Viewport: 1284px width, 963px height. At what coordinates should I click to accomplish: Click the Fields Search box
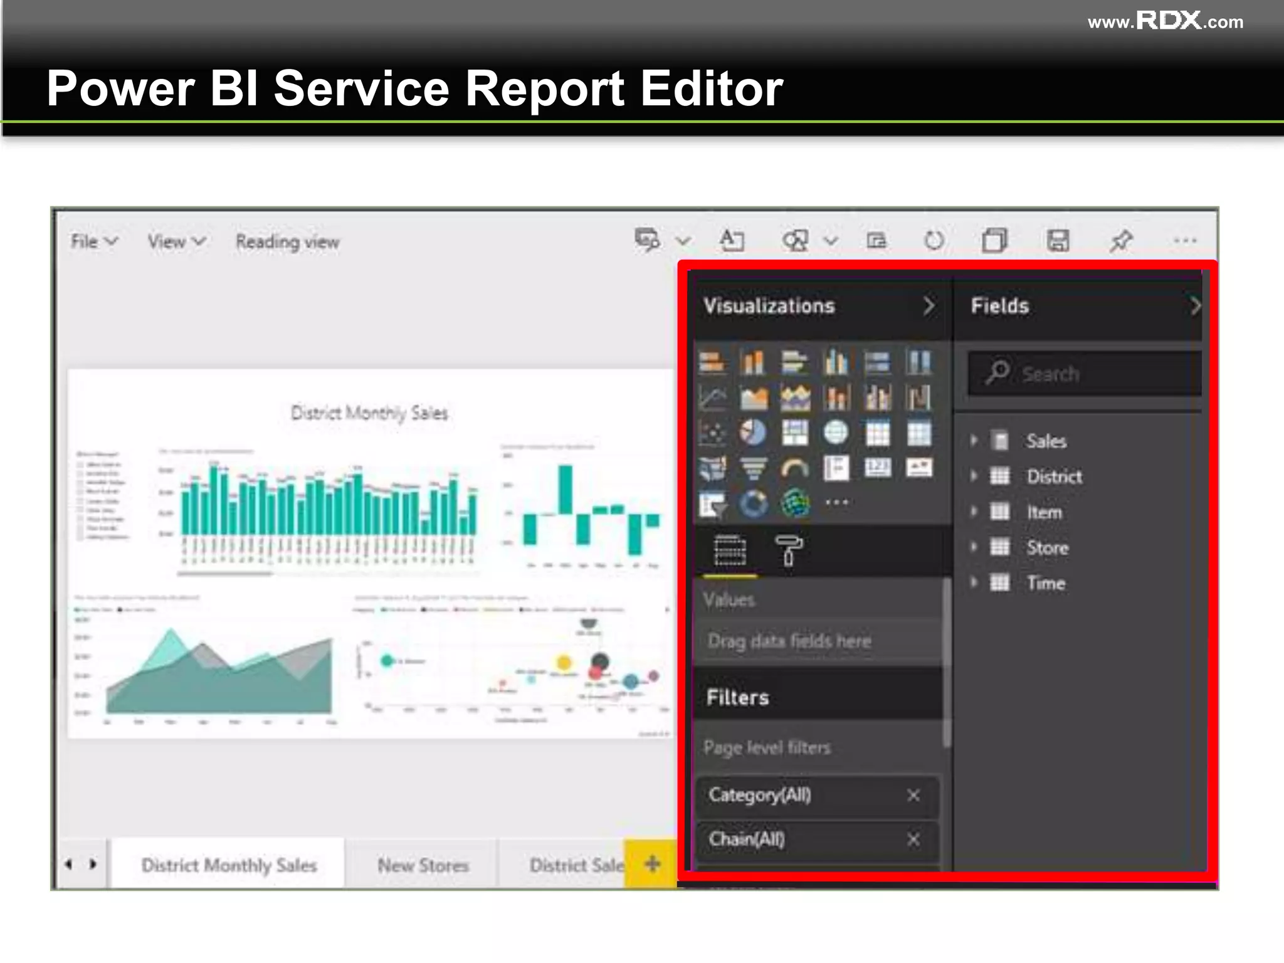1085,374
